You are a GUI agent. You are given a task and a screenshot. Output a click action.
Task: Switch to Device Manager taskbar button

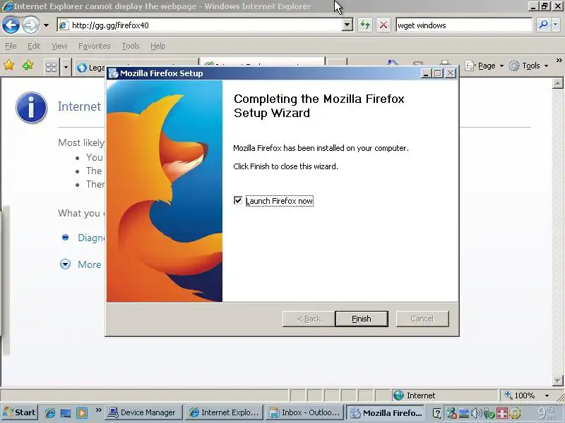coord(143,412)
